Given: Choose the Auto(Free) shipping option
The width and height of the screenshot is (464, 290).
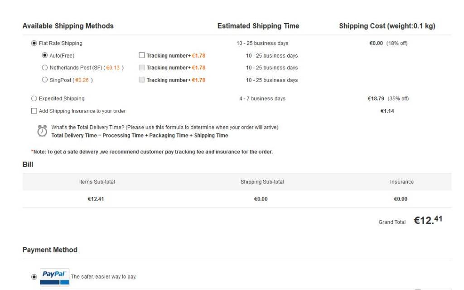Looking at the screenshot, I should 44,56.
